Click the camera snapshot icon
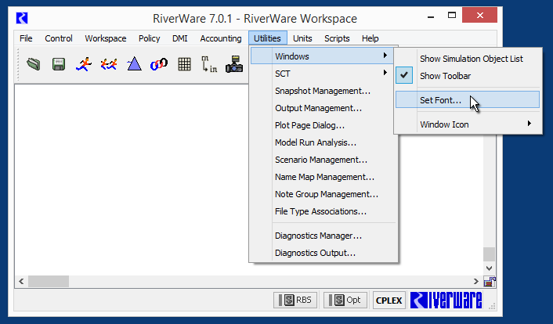553x324 pixels. point(234,64)
